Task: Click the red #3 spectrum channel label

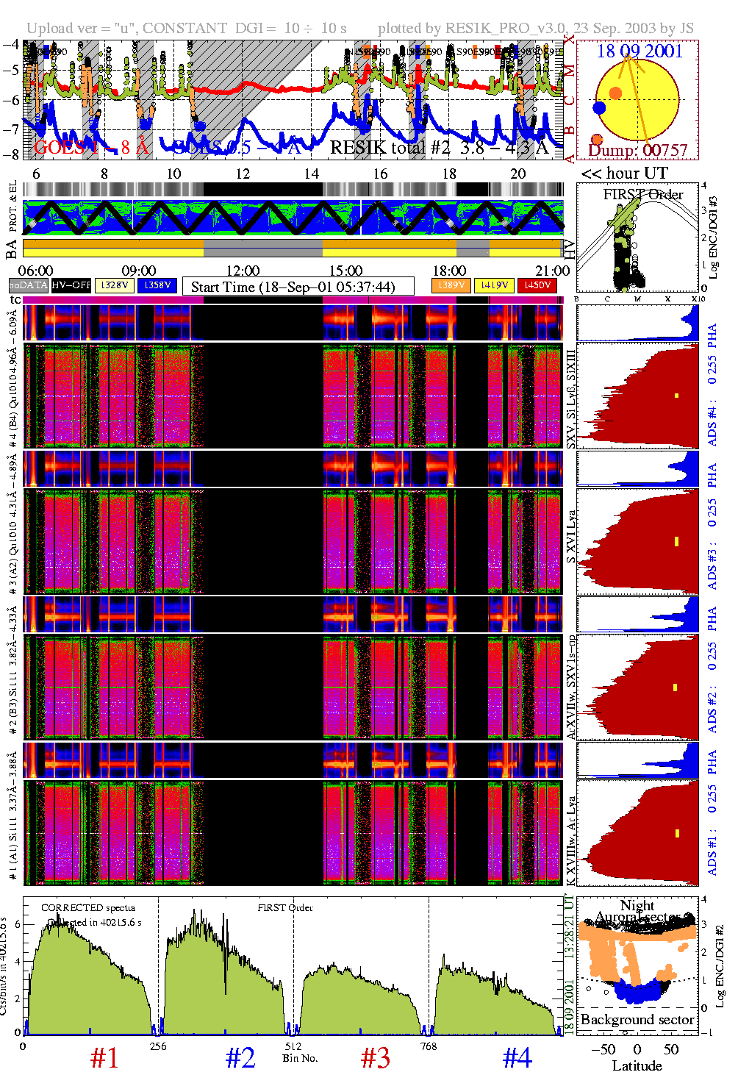Action: (x=376, y=1058)
